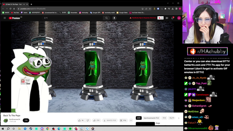The image size is (233, 131).
Task: Open the YouTube create video icon
Action: tap(167, 18)
